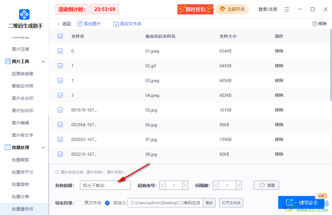Select the 原文件夹 radio button
The height and width of the screenshot is (215, 332).
coord(79,203)
